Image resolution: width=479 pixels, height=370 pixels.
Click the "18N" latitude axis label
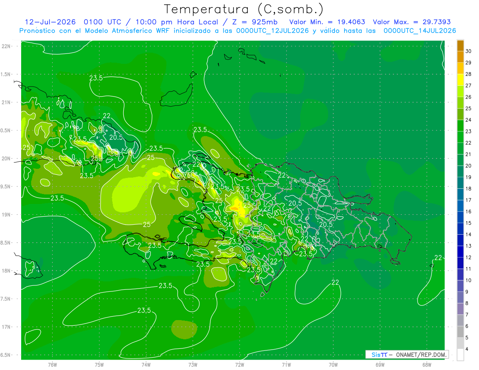(6, 271)
